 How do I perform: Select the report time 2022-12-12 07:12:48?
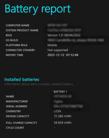tap(63, 55)
